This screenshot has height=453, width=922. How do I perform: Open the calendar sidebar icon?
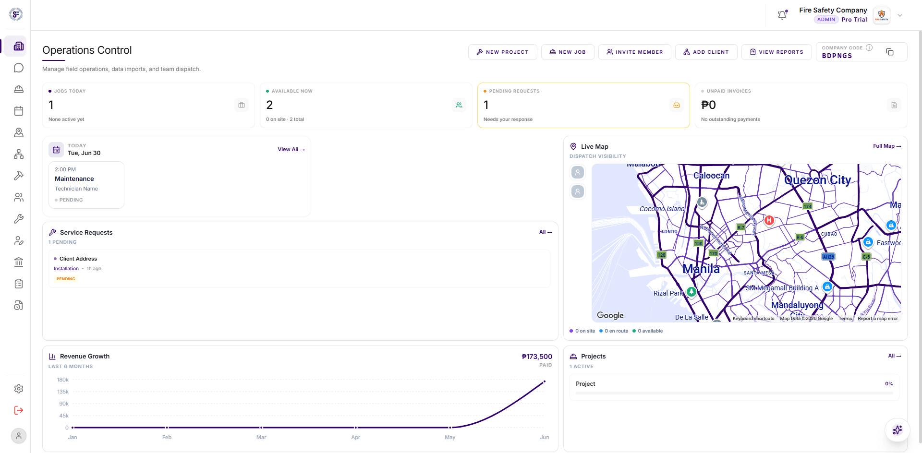(x=19, y=111)
